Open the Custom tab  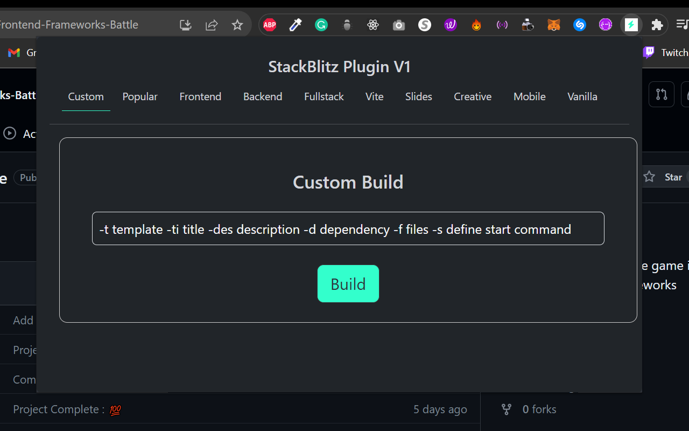[86, 97]
